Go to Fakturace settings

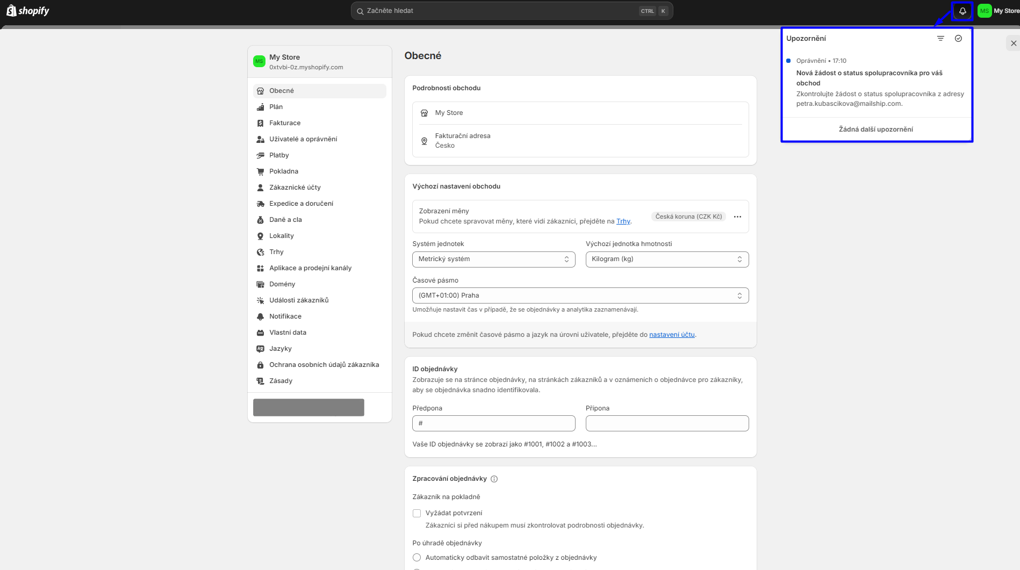coord(319,123)
